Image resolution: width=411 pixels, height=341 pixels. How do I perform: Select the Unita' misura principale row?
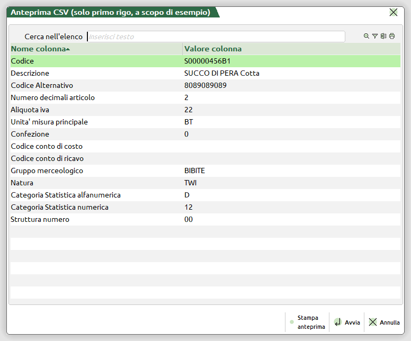click(x=205, y=122)
